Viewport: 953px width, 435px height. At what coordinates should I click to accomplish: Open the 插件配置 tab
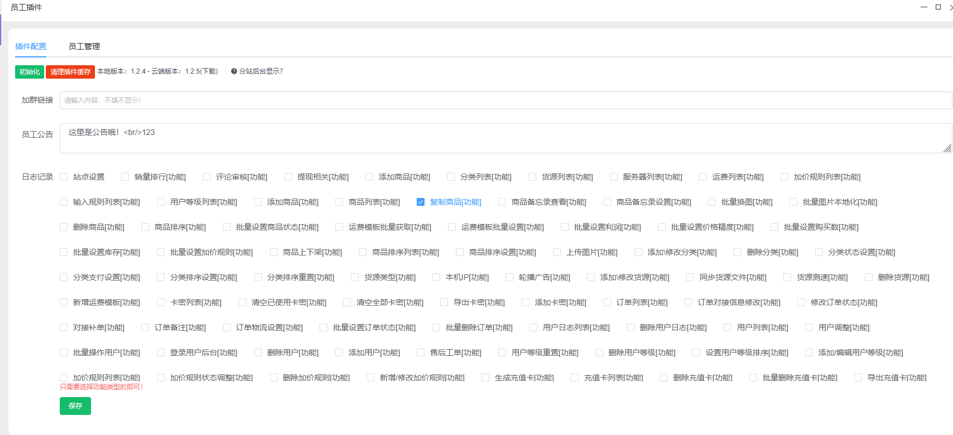tap(31, 46)
